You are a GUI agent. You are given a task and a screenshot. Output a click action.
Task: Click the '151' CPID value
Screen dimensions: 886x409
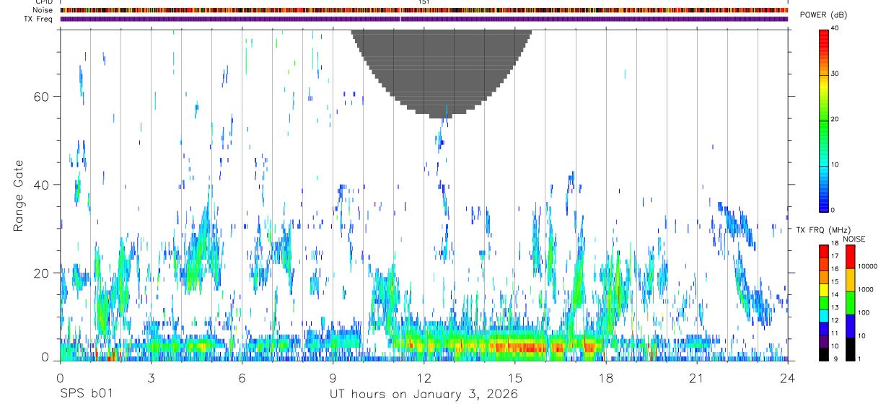tap(424, 2)
